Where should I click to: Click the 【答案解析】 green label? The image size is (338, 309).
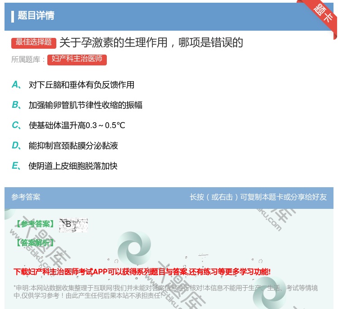coord(35,243)
